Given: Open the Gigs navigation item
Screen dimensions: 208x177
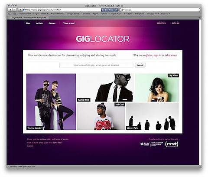Looking at the screenshot, I should point(28,23).
